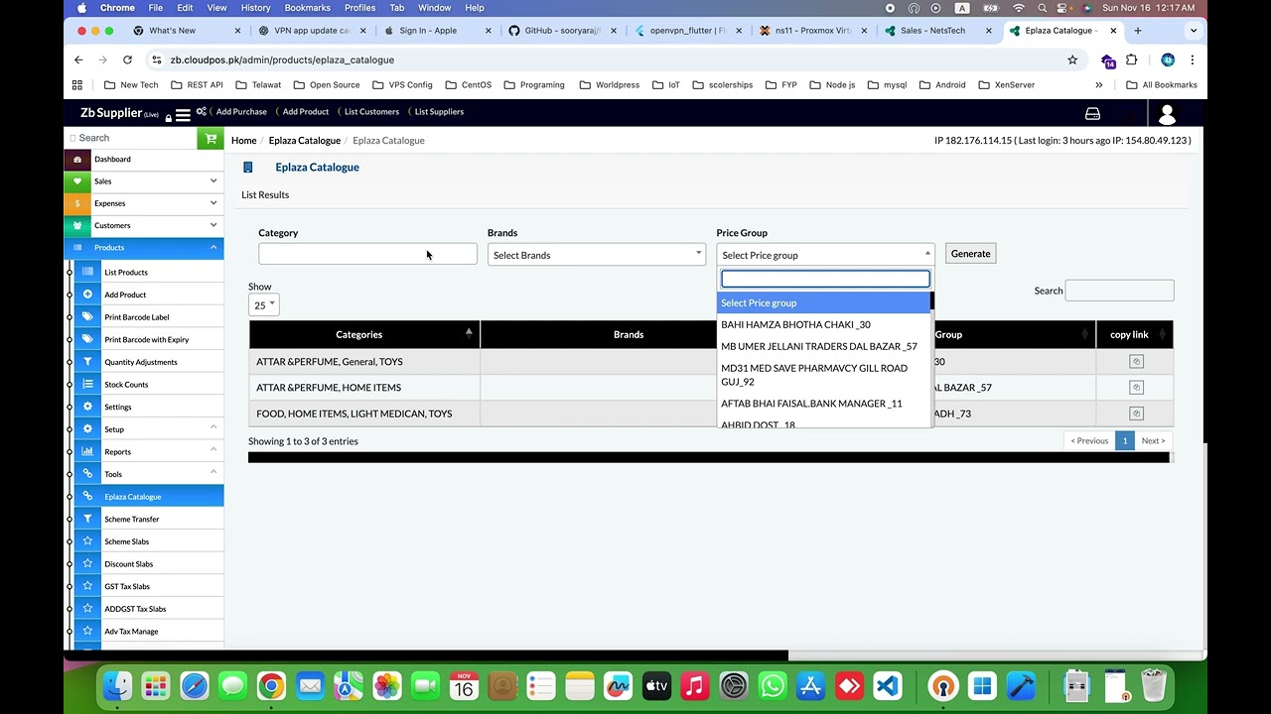Click the Scheme Slabs star icon
1271x714 pixels.
(x=87, y=541)
